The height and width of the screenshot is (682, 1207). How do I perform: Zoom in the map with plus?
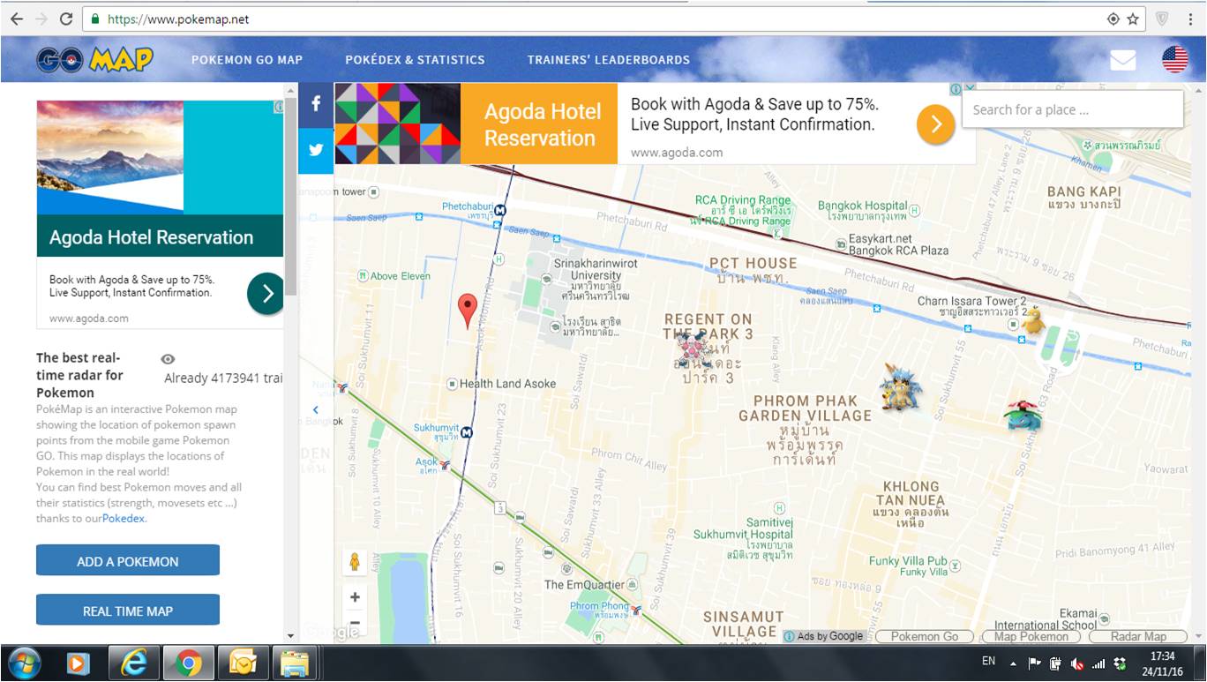(x=355, y=597)
